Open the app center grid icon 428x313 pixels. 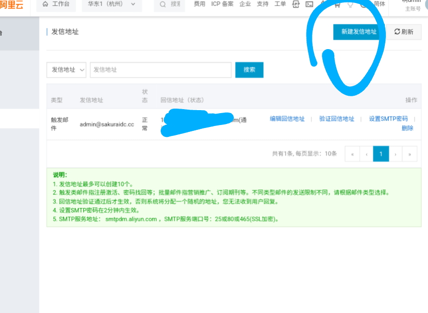(296, 4)
